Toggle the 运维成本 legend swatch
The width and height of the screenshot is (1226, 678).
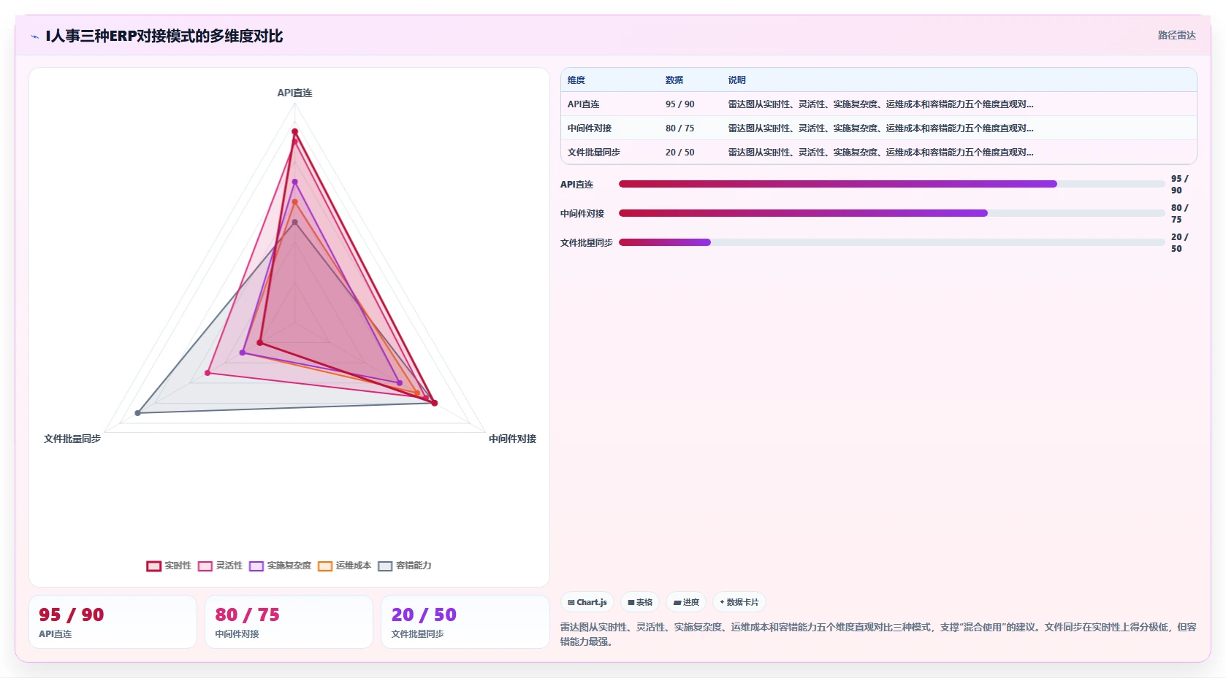(325, 566)
